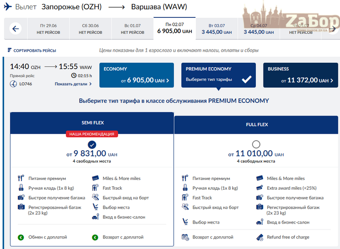
Task: Click green exchange-with-surcharge euro icon
Action: (20, 237)
